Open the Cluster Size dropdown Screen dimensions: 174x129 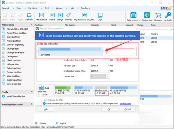point(108,76)
